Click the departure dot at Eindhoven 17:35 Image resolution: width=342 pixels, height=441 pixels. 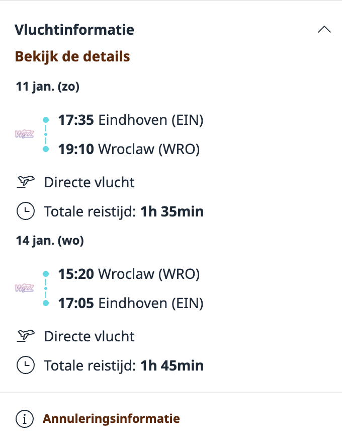46,119
